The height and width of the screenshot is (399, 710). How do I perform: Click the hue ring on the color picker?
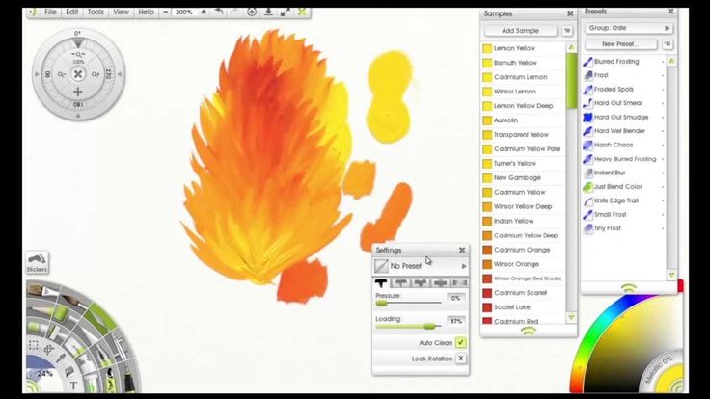593,332
